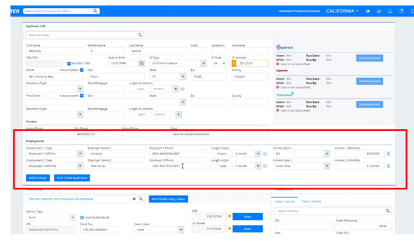Screen dimensions: 414x243
Task: Click the Email input field
Action: point(219,134)
